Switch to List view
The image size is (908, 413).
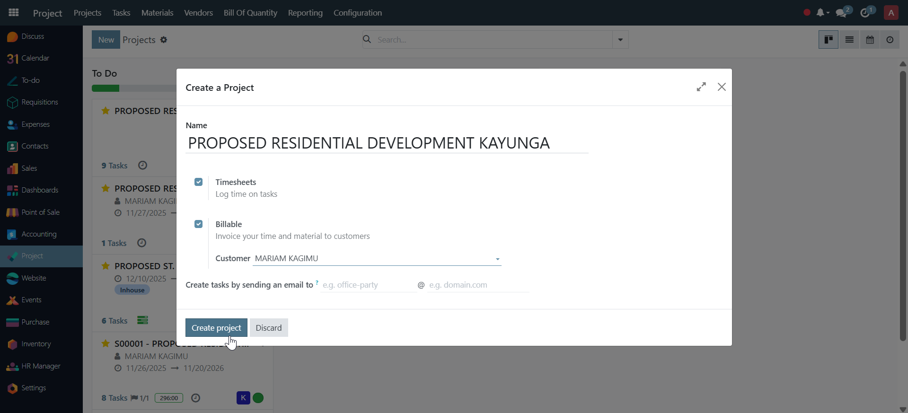849,40
